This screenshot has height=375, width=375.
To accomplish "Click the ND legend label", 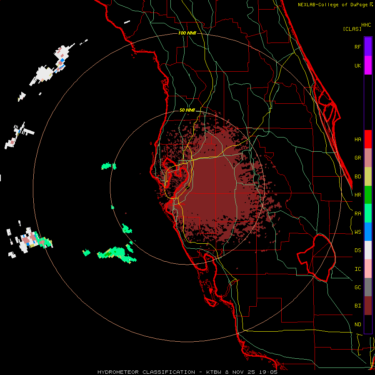I will (x=358, y=325).
